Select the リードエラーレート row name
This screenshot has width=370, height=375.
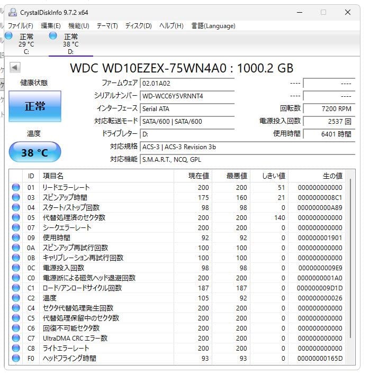coord(66,187)
